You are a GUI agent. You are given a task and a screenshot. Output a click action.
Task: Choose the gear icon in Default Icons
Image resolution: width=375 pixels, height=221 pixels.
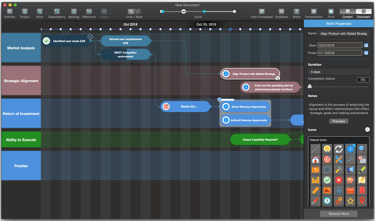point(327,170)
